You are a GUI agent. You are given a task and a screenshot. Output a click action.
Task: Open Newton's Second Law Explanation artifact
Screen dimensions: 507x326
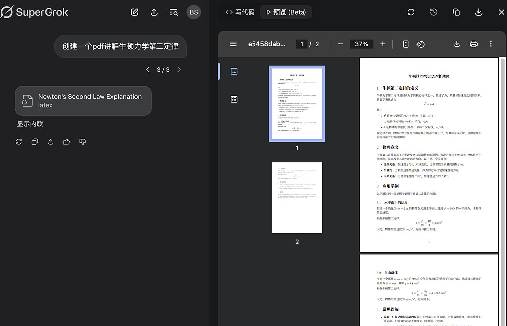click(x=83, y=101)
